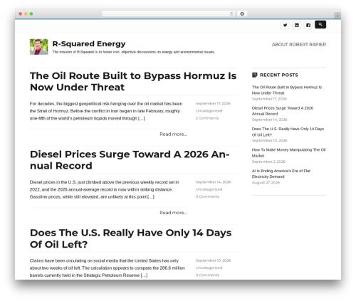Click the site mission tagline text
Image resolution: width=356 pixels, height=301 pixels.
(x=134, y=52)
